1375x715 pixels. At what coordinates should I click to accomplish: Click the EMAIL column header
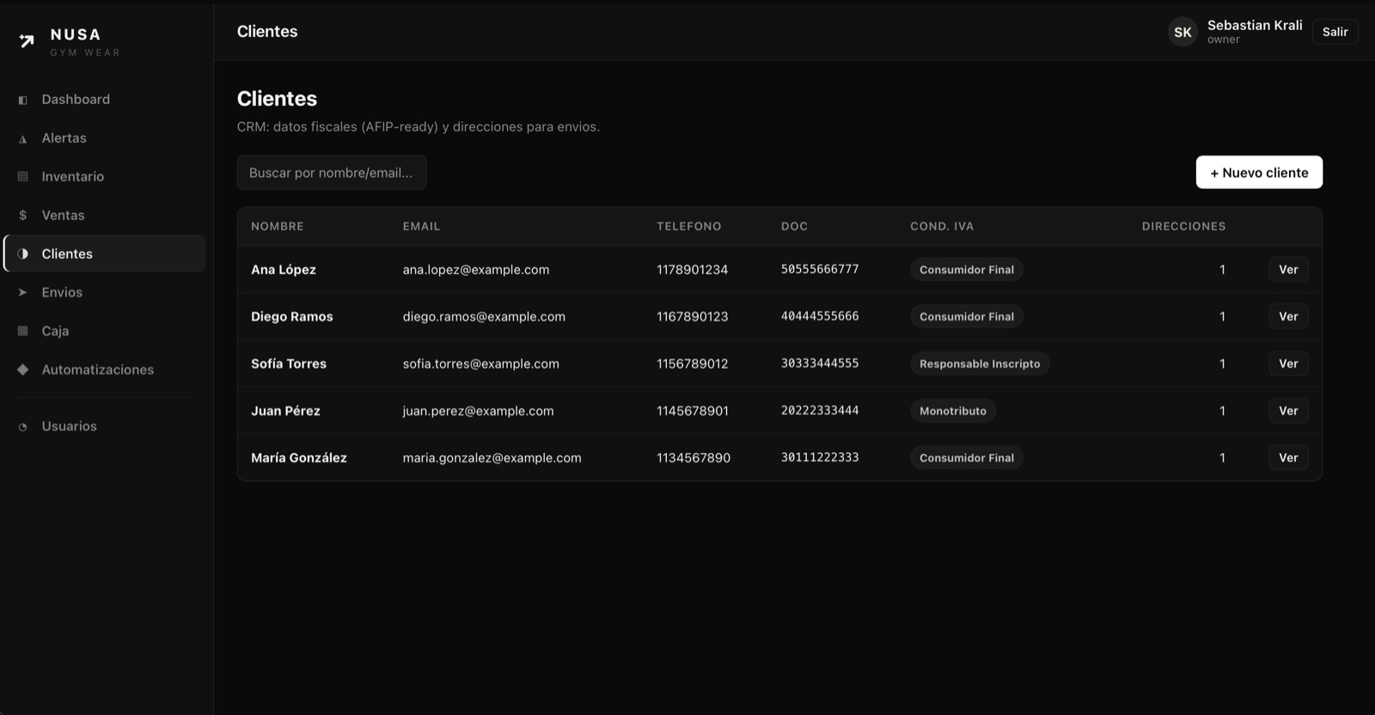[421, 227]
